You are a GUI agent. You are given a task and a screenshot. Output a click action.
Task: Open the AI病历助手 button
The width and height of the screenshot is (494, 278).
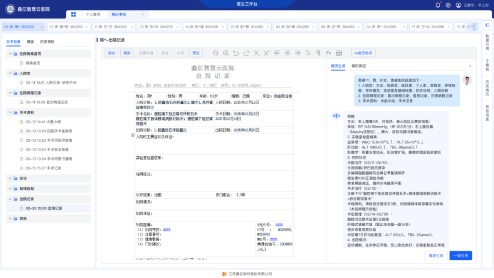tap(363, 53)
